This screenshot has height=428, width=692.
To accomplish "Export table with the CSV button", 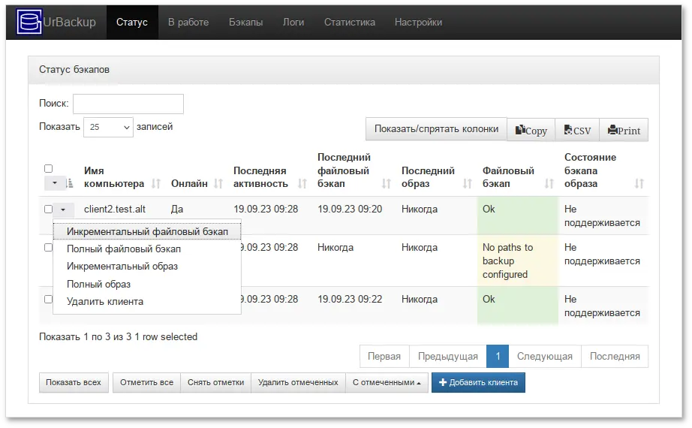I will click(577, 130).
